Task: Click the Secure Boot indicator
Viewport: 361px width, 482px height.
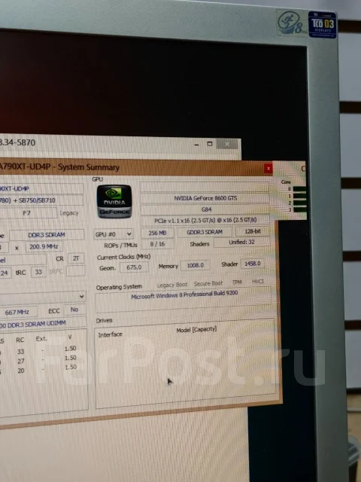Action: coord(208,283)
